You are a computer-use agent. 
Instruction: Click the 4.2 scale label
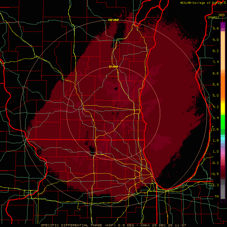pos(216,107)
